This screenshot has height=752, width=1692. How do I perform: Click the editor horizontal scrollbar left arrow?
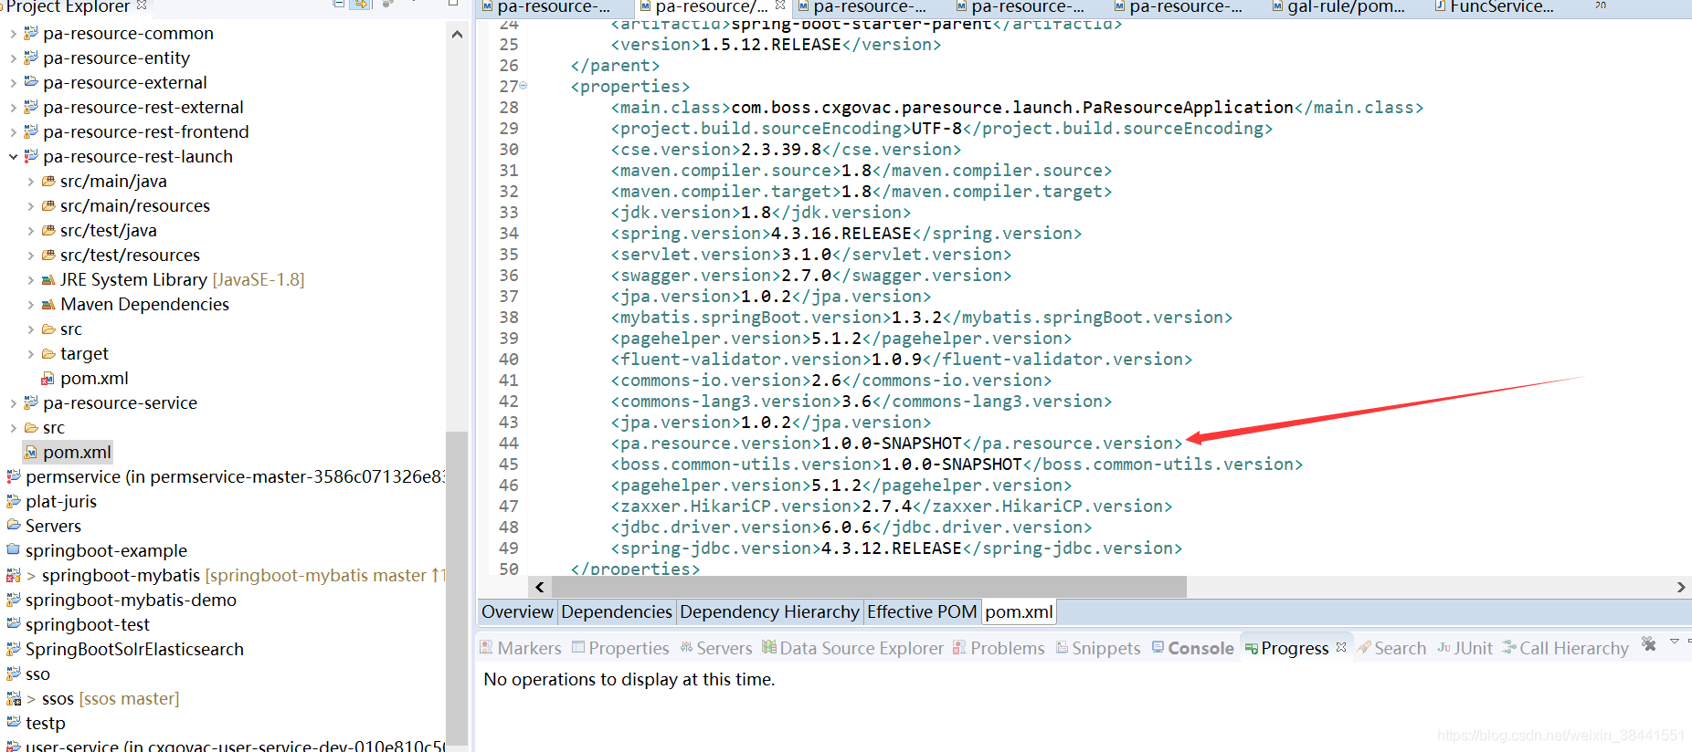click(540, 587)
